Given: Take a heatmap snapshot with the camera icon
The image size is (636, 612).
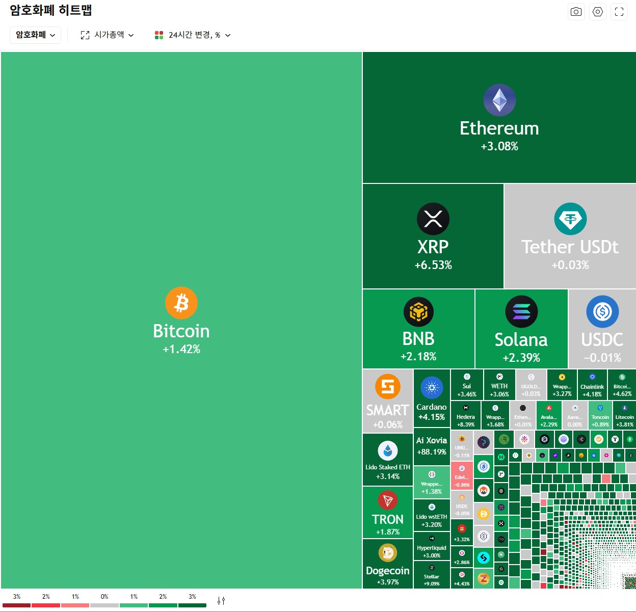Looking at the screenshot, I should click(x=576, y=12).
